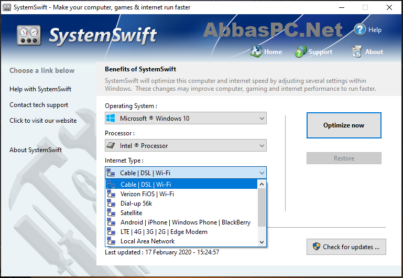
Task: Click the Help question mark icon
Action: tap(360, 29)
